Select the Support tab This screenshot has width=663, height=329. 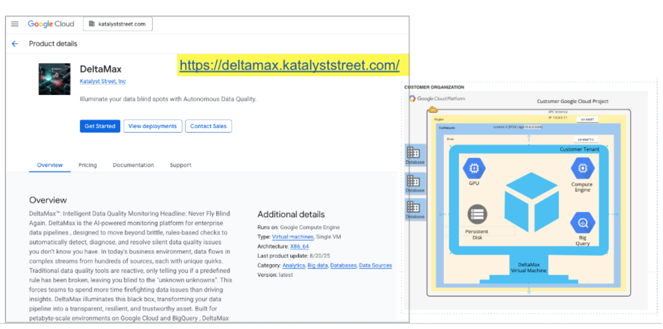180,165
